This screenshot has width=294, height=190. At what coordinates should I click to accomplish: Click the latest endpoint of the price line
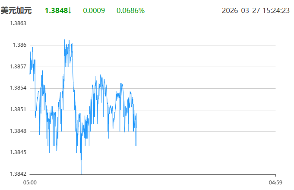pyautogui.click(x=136, y=145)
